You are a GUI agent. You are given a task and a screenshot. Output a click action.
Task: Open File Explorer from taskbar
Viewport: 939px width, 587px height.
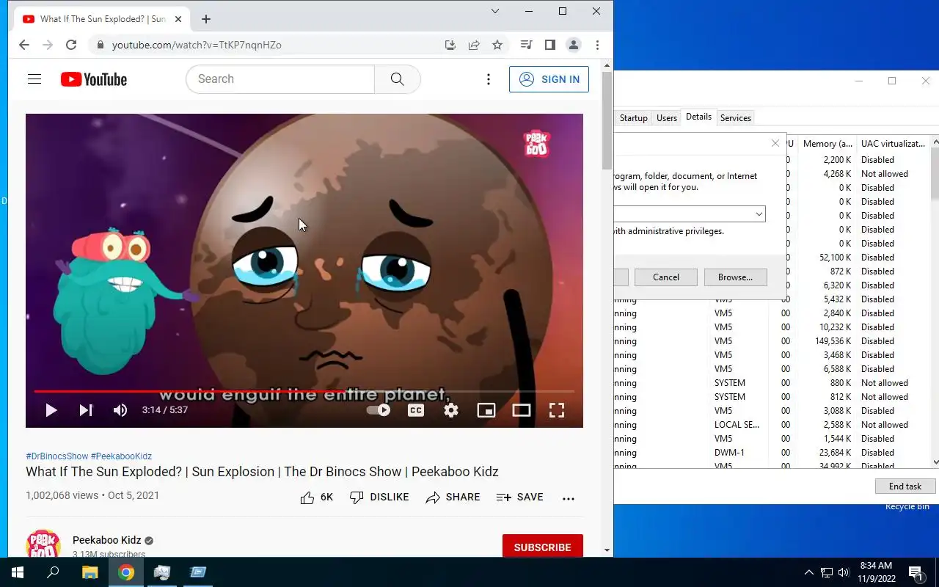coord(89,572)
